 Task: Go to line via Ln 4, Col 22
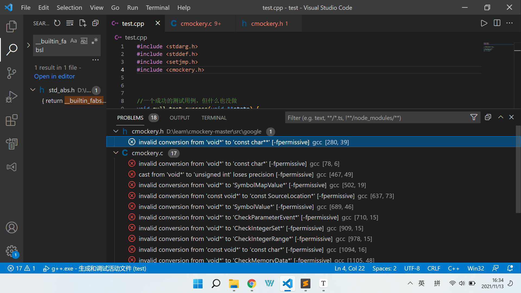(x=350, y=268)
